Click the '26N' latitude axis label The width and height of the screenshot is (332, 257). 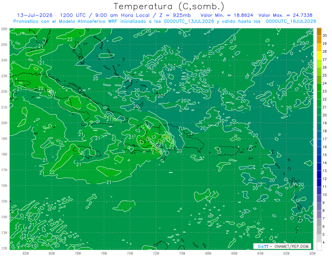4,29
